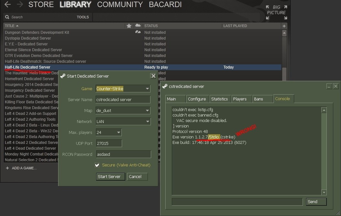Switch to the Bans tab
The image size is (341, 216).
point(263,99)
